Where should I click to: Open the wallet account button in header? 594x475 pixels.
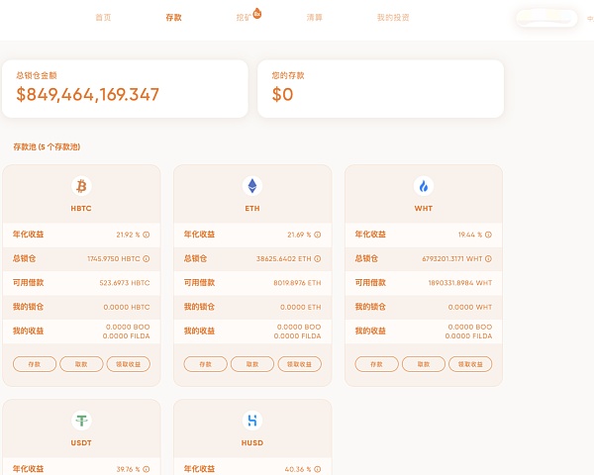click(545, 18)
